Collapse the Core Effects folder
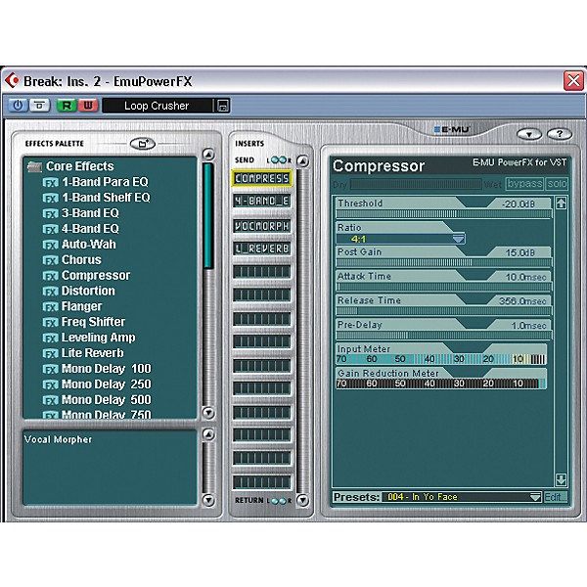 [x=34, y=166]
